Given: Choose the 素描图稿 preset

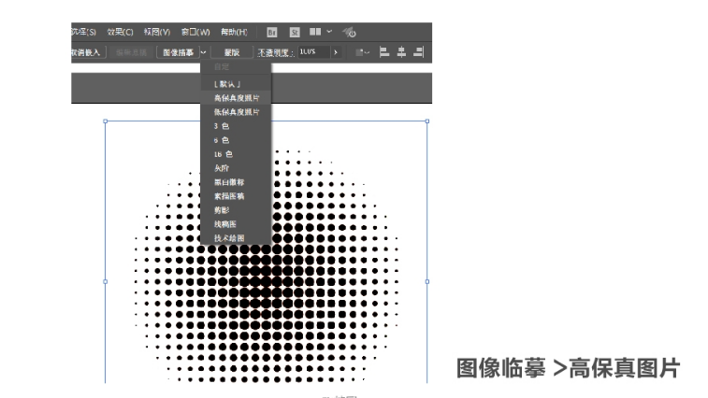Looking at the screenshot, I should click(x=236, y=196).
